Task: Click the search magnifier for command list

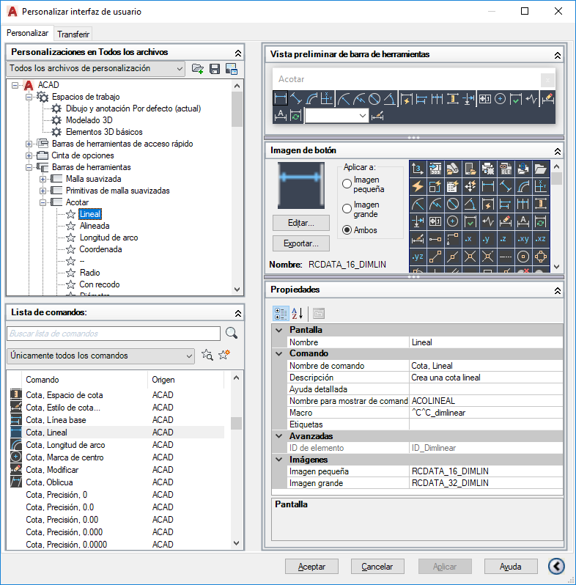Action: [232, 333]
